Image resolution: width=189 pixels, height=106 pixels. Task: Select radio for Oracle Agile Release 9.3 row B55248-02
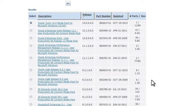(31, 80)
